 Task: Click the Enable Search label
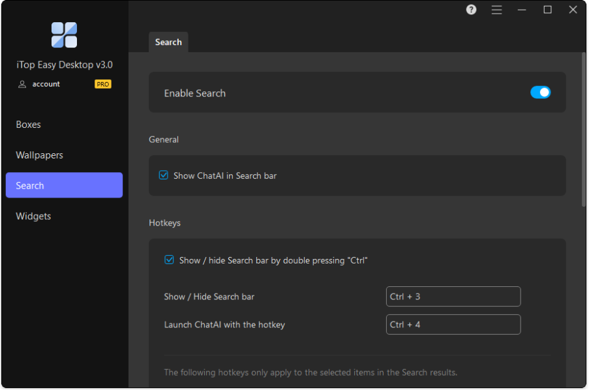pyautogui.click(x=194, y=93)
